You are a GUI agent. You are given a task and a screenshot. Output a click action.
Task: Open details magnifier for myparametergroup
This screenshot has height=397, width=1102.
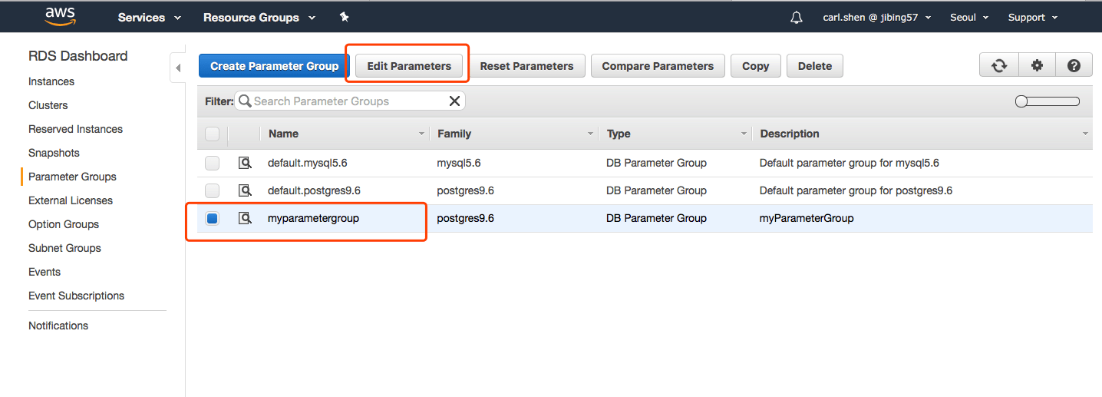[x=245, y=218]
